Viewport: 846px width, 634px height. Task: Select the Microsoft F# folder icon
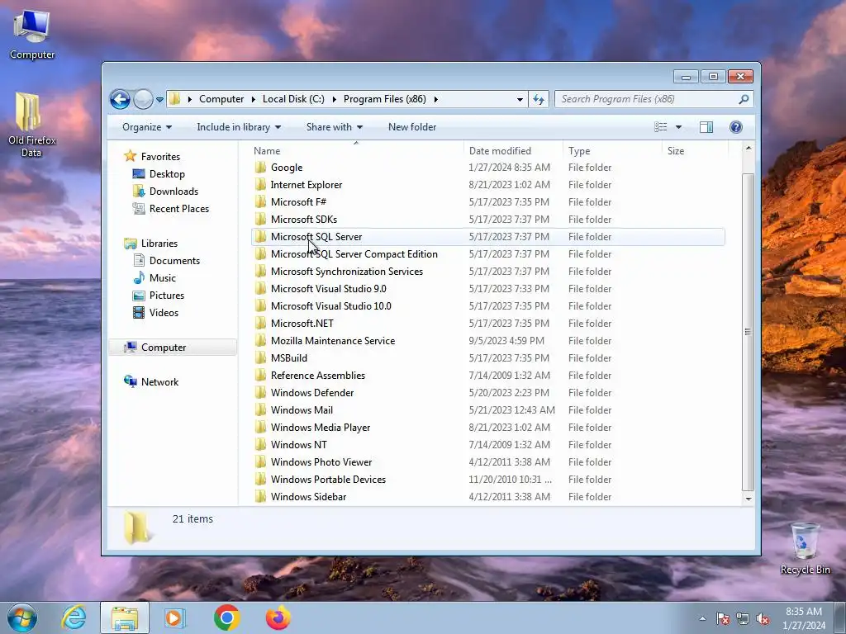click(x=260, y=202)
